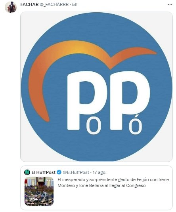Open the 17 ago. quoted tweet date
176x212 pixels.
pyautogui.click(x=99, y=172)
